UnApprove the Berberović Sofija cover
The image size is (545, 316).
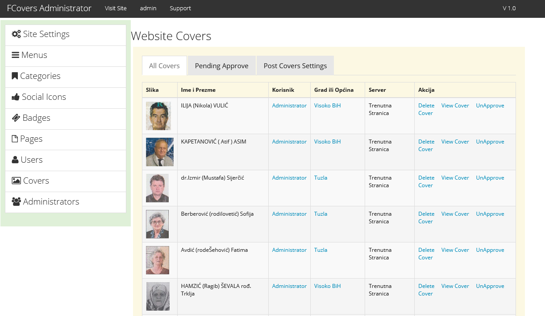(490, 214)
